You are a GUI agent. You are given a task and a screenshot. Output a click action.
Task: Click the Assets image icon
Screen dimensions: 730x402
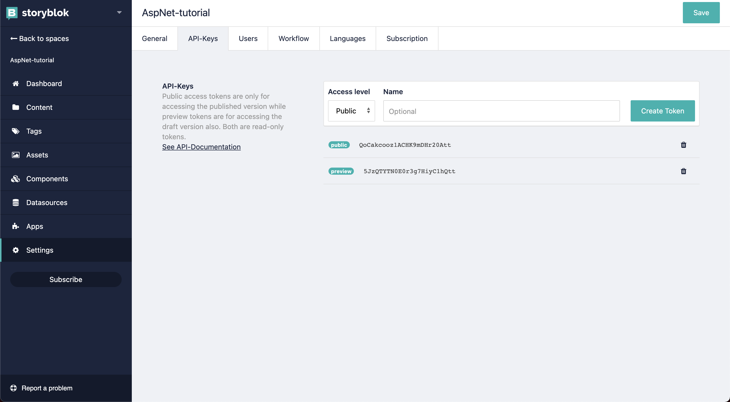pos(15,155)
